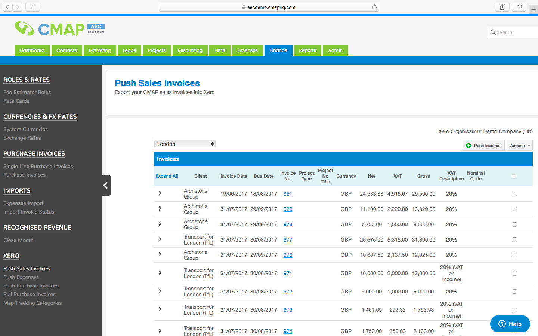Open Fee Estimator Roles in sidebar

coord(27,92)
